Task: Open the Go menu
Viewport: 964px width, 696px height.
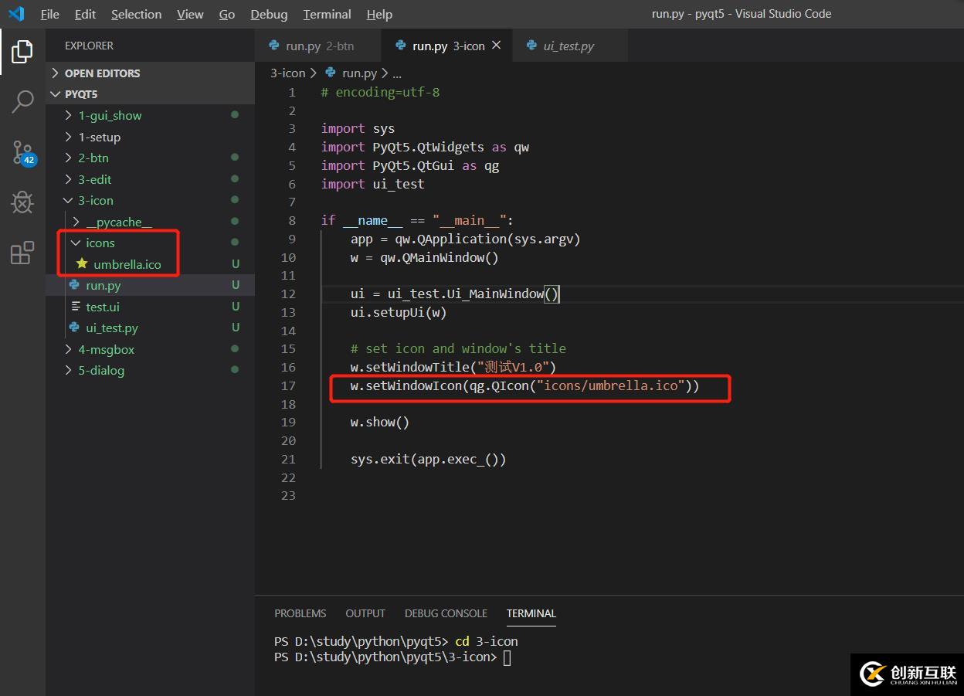Action: [x=227, y=14]
